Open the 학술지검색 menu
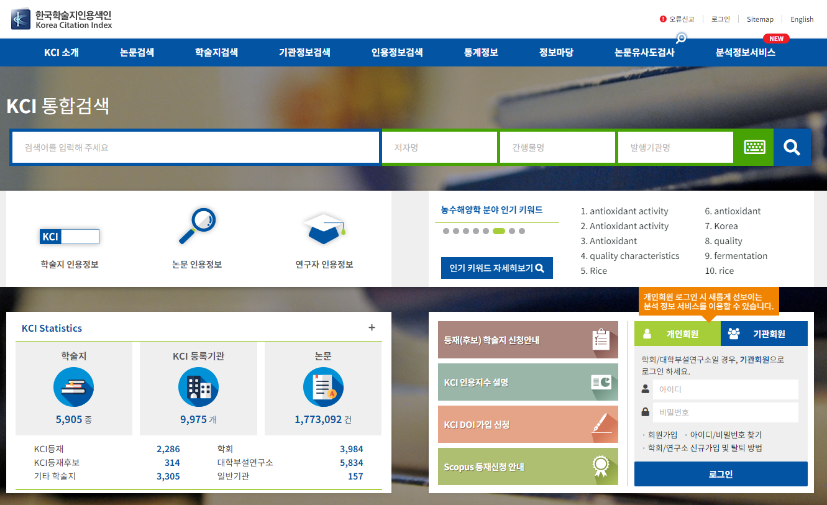The height and width of the screenshot is (505, 827). click(216, 53)
